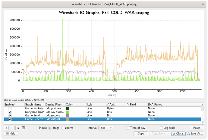Click the clear all graphs icon
This screenshot has width=208, height=140.
(24, 128)
